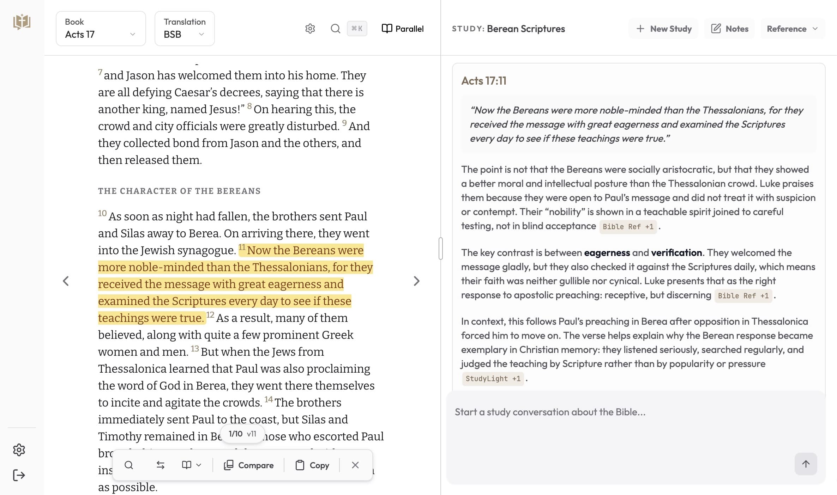The image size is (837, 495).
Task: Click the study conversation input field
Action: 600,412
